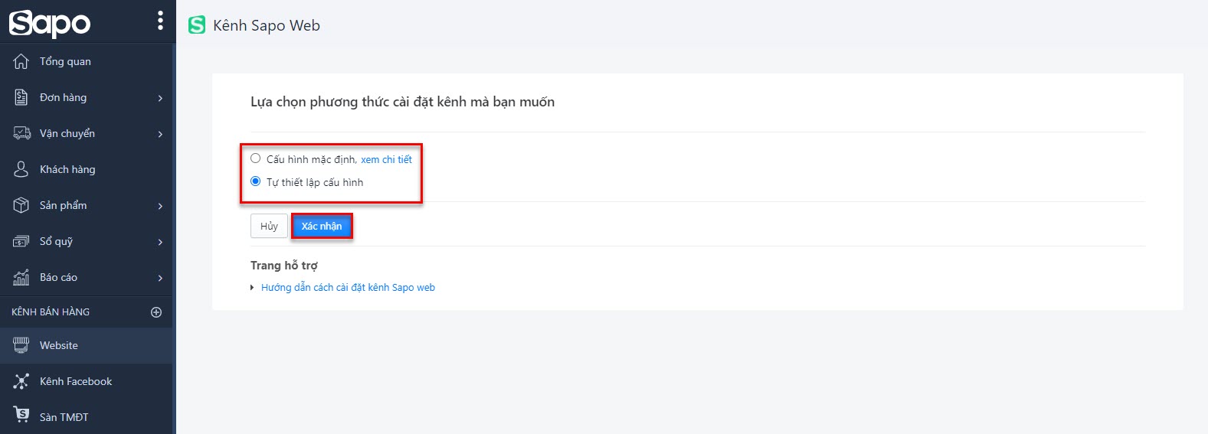The width and height of the screenshot is (1208, 434).
Task: Select the Tự thiết lập cấu hình radio
Action: 256,181
